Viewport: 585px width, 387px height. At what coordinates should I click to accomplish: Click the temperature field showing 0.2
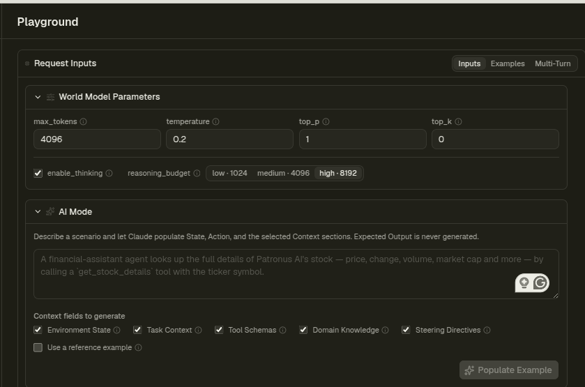pos(229,139)
